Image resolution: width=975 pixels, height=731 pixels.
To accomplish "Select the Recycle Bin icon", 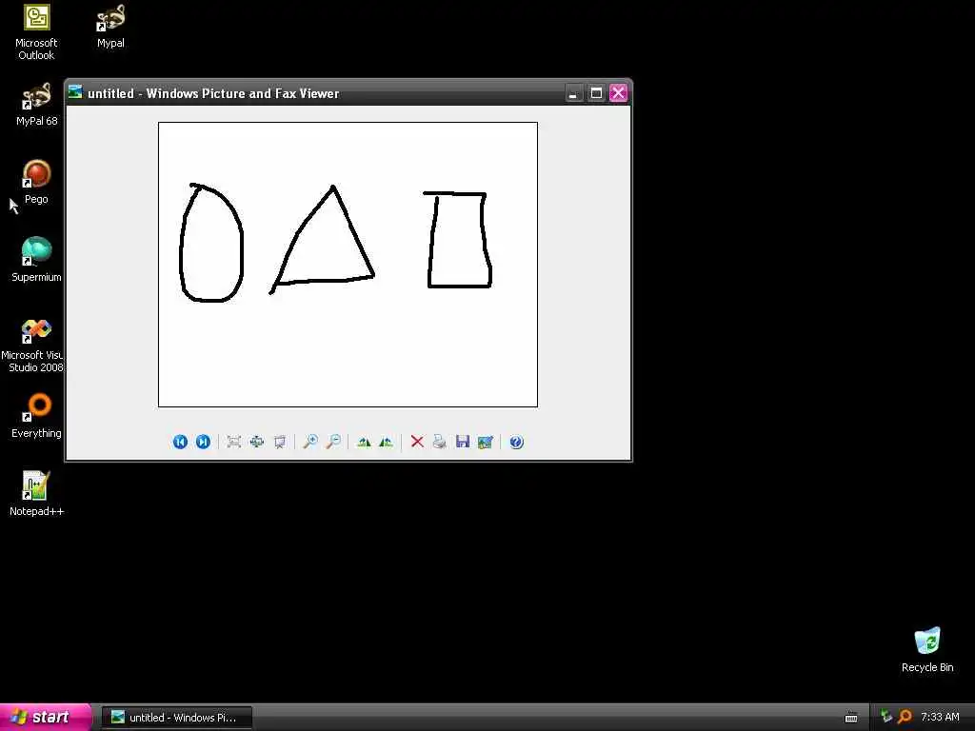I will 927,649.
